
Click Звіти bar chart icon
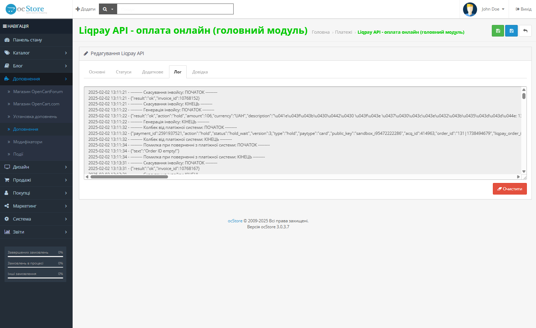point(7,232)
